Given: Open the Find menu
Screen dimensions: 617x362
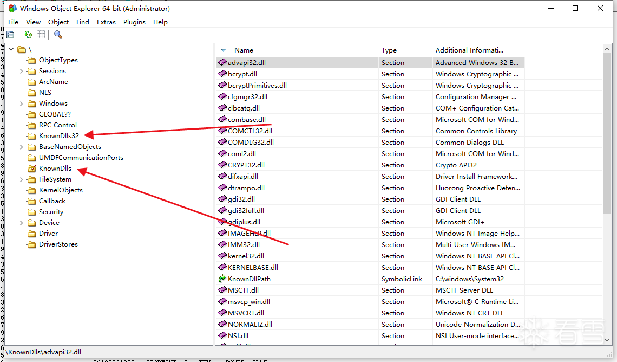Looking at the screenshot, I should point(83,22).
